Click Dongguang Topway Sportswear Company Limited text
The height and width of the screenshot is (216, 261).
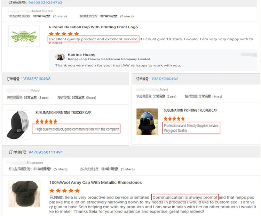pos(109,59)
